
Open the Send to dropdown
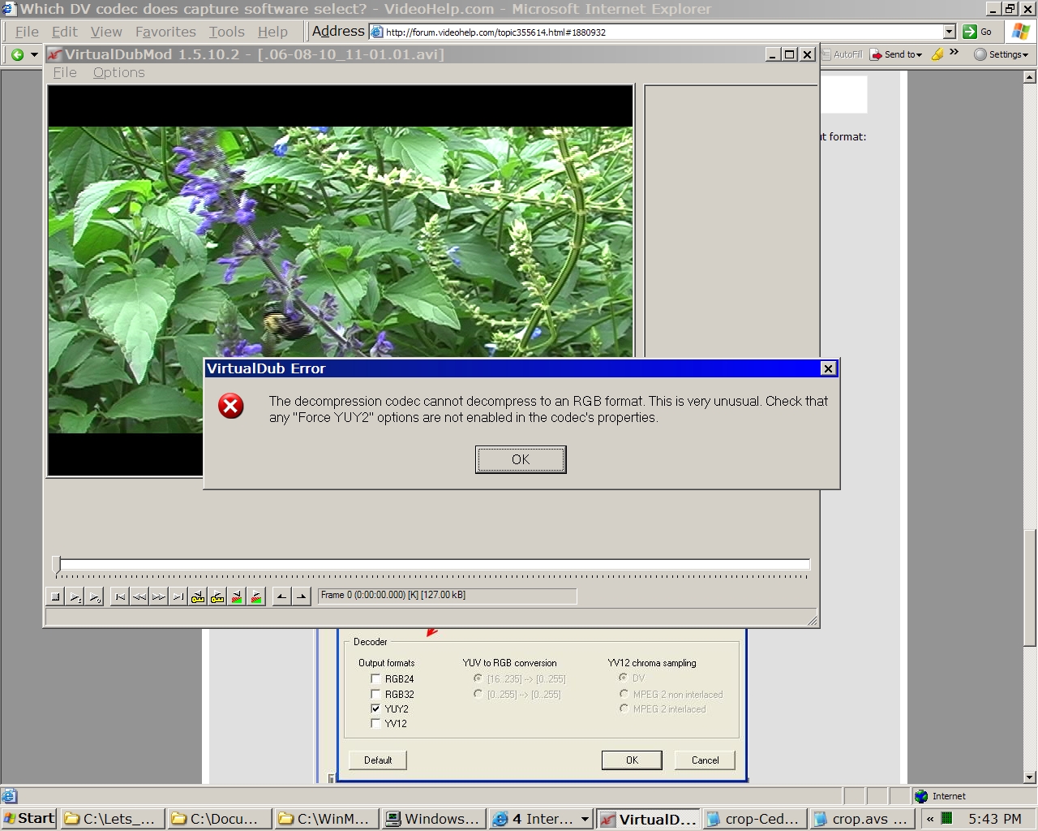tap(896, 54)
